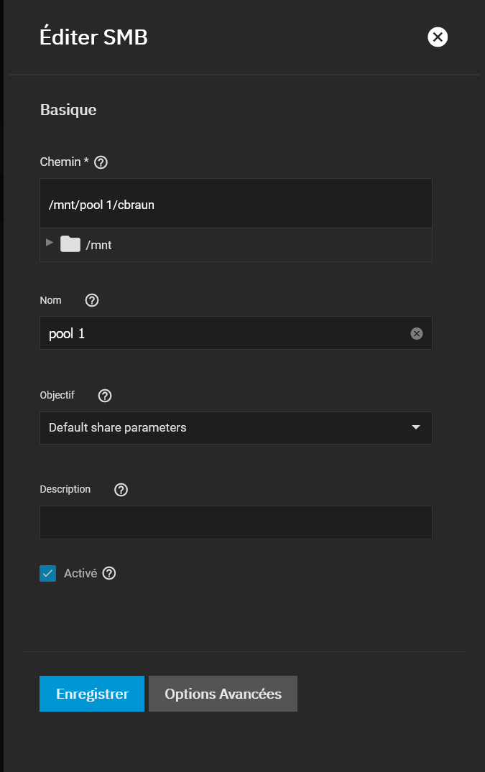Toggle sharing via the Activé label
Screen dimensions: 485x772
pyautogui.click(x=80, y=574)
